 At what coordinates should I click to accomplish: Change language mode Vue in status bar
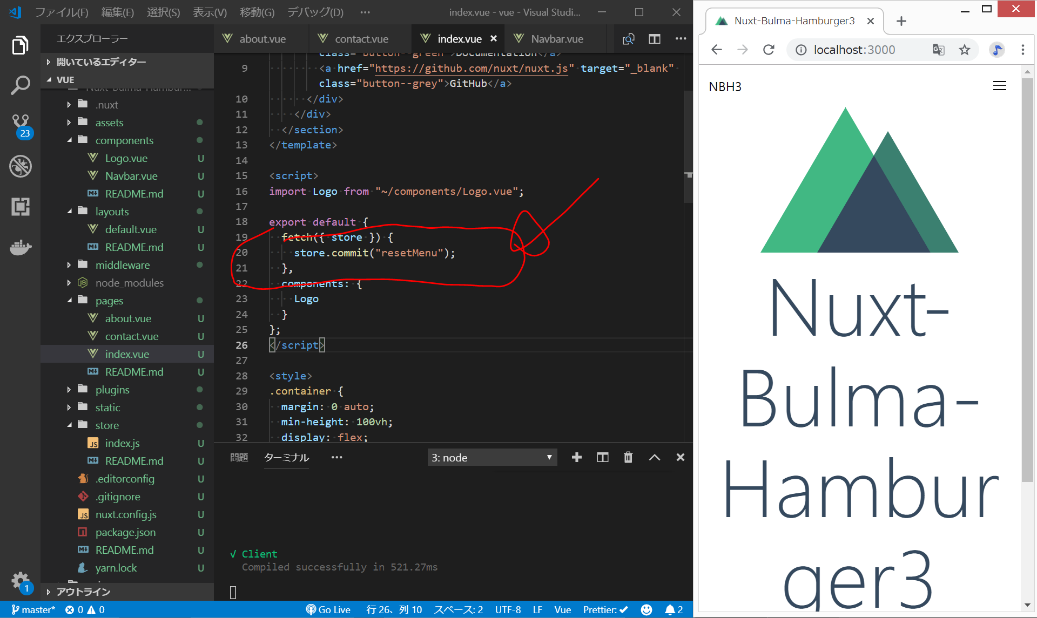tap(562, 609)
